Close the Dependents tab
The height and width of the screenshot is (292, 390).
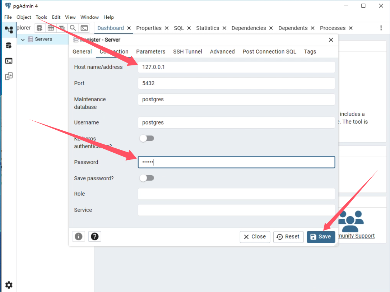(313, 28)
